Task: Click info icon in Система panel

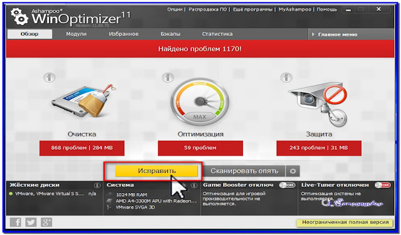Action: click(x=194, y=185)
